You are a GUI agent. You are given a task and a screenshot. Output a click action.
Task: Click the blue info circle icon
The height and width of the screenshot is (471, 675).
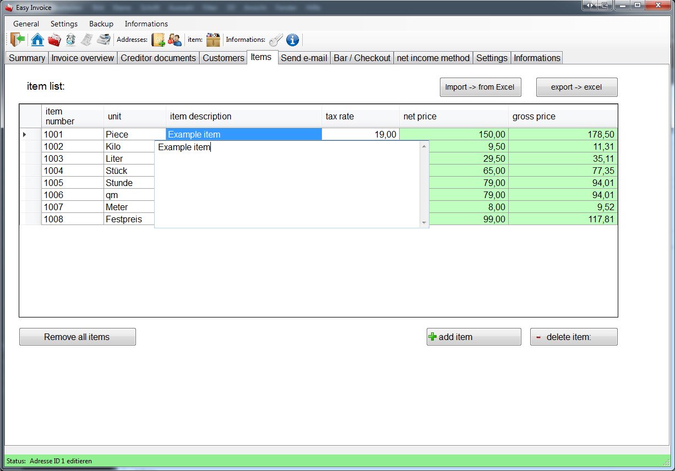pyautogui.click(x=292, y=40)
